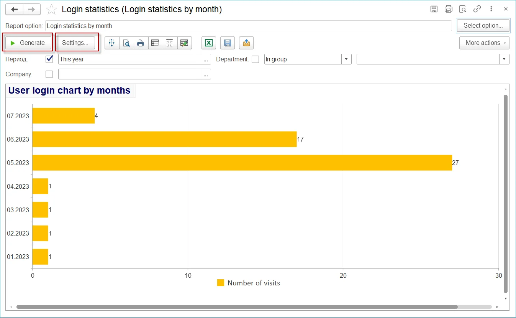Click the This year period field

129,59
